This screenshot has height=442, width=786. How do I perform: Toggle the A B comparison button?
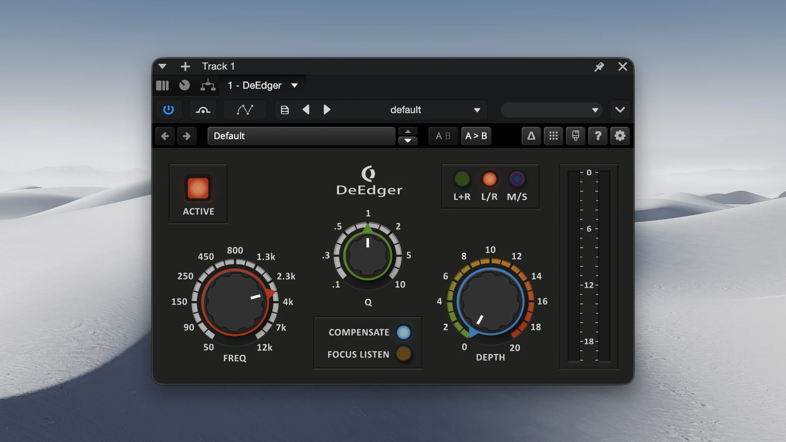pos(443,136)
